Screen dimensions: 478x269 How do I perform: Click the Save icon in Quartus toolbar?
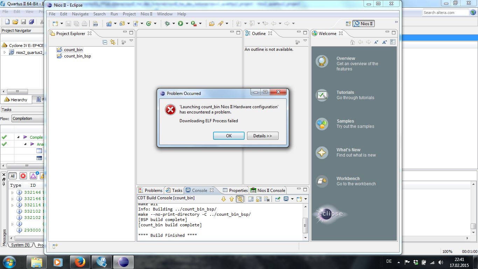23,22
